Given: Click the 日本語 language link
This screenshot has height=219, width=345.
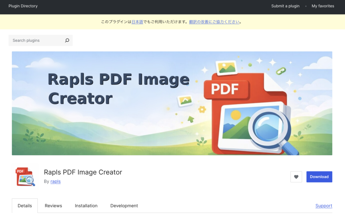Looking at the screenshot, I should point(137,21).
